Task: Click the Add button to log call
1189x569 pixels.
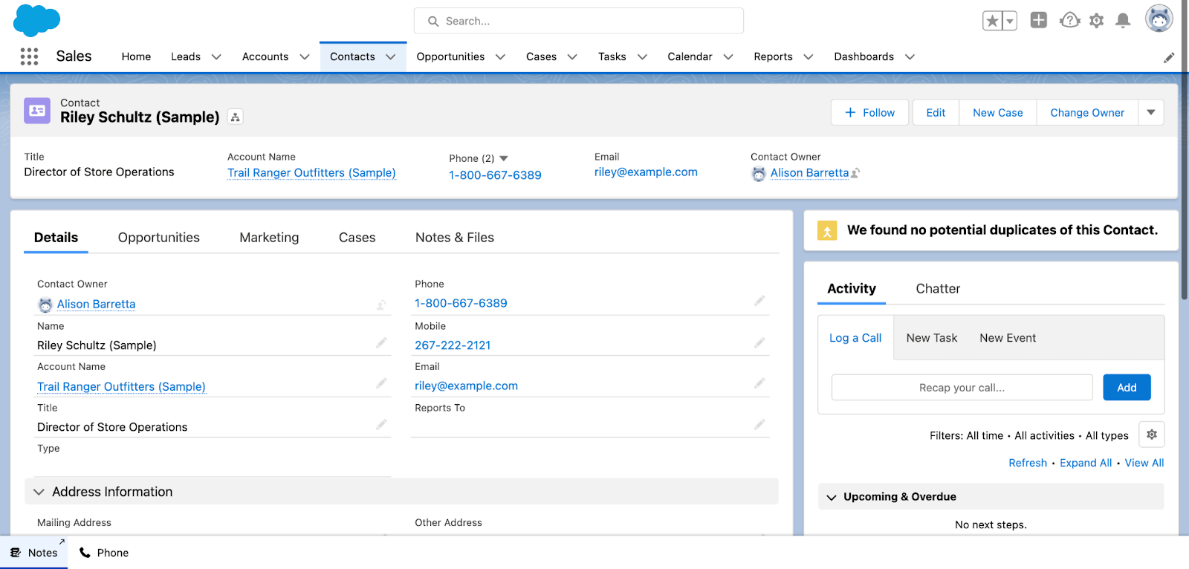Action: (1127, 388)
